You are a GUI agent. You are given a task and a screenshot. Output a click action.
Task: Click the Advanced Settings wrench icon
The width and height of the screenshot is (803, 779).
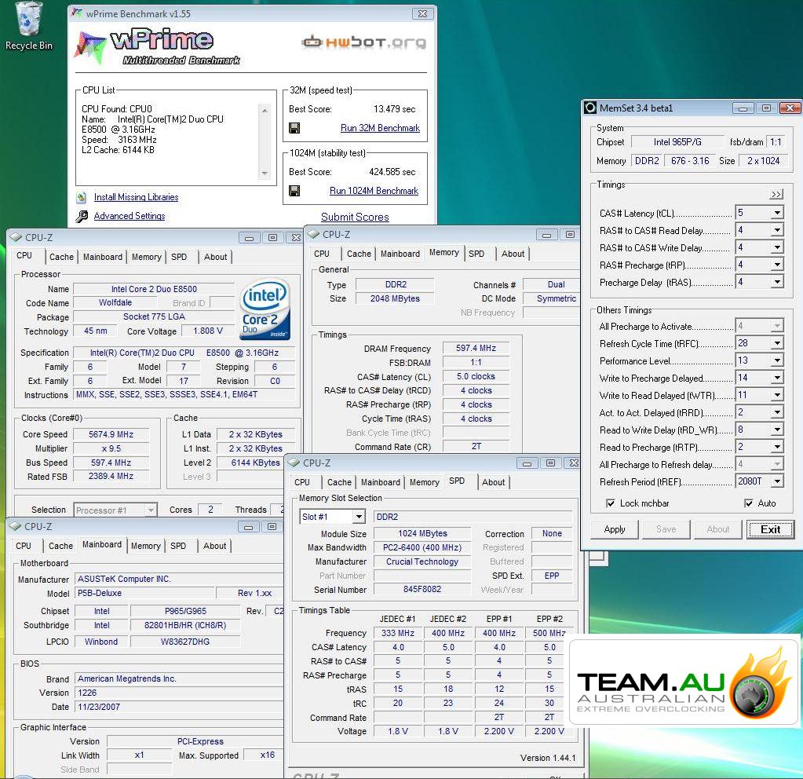82,216
